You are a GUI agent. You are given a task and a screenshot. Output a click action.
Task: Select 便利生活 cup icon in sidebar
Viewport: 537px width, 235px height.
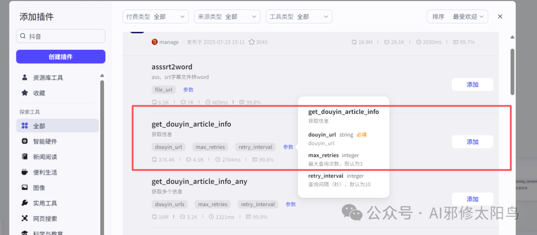pyautogui.click(x=25, y=172)
